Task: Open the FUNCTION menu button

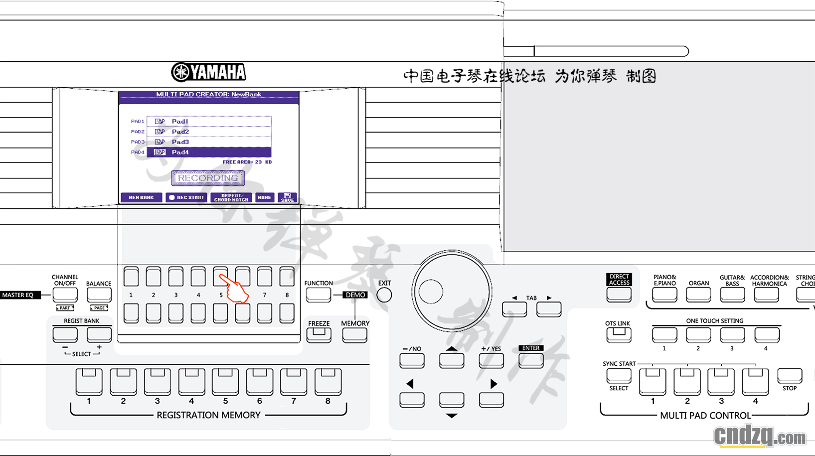Action: (x=319, y=295)
